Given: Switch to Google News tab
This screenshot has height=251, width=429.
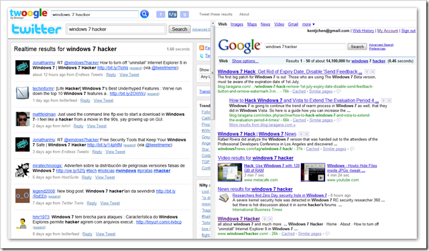Looking at the screenshot, I should [x=265, y=24].
